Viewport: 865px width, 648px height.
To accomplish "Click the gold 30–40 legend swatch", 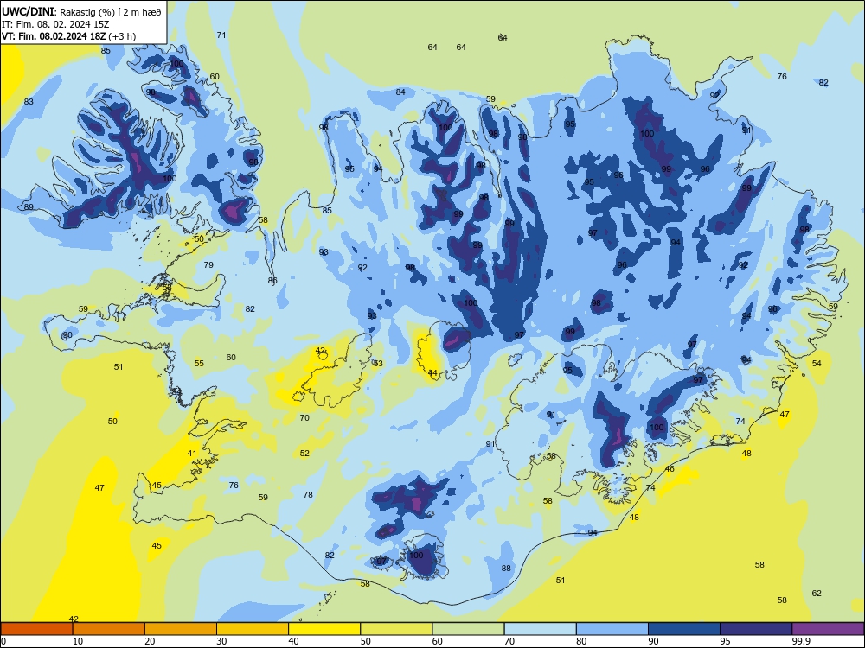I will 253,629.
